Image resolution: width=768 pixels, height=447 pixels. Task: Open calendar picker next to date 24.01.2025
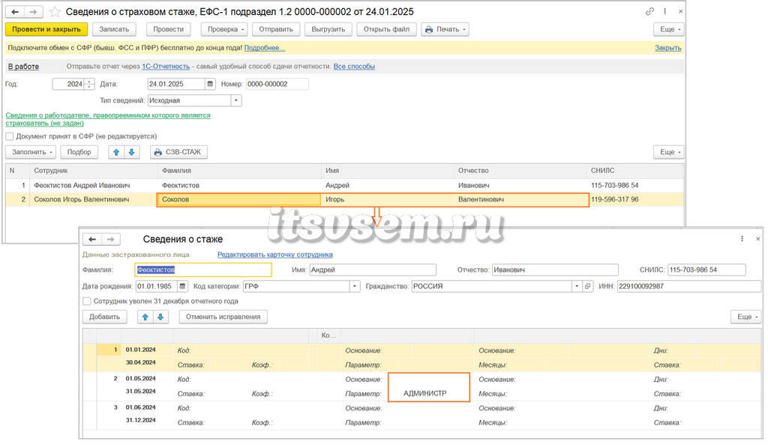(x=210, y=84)
